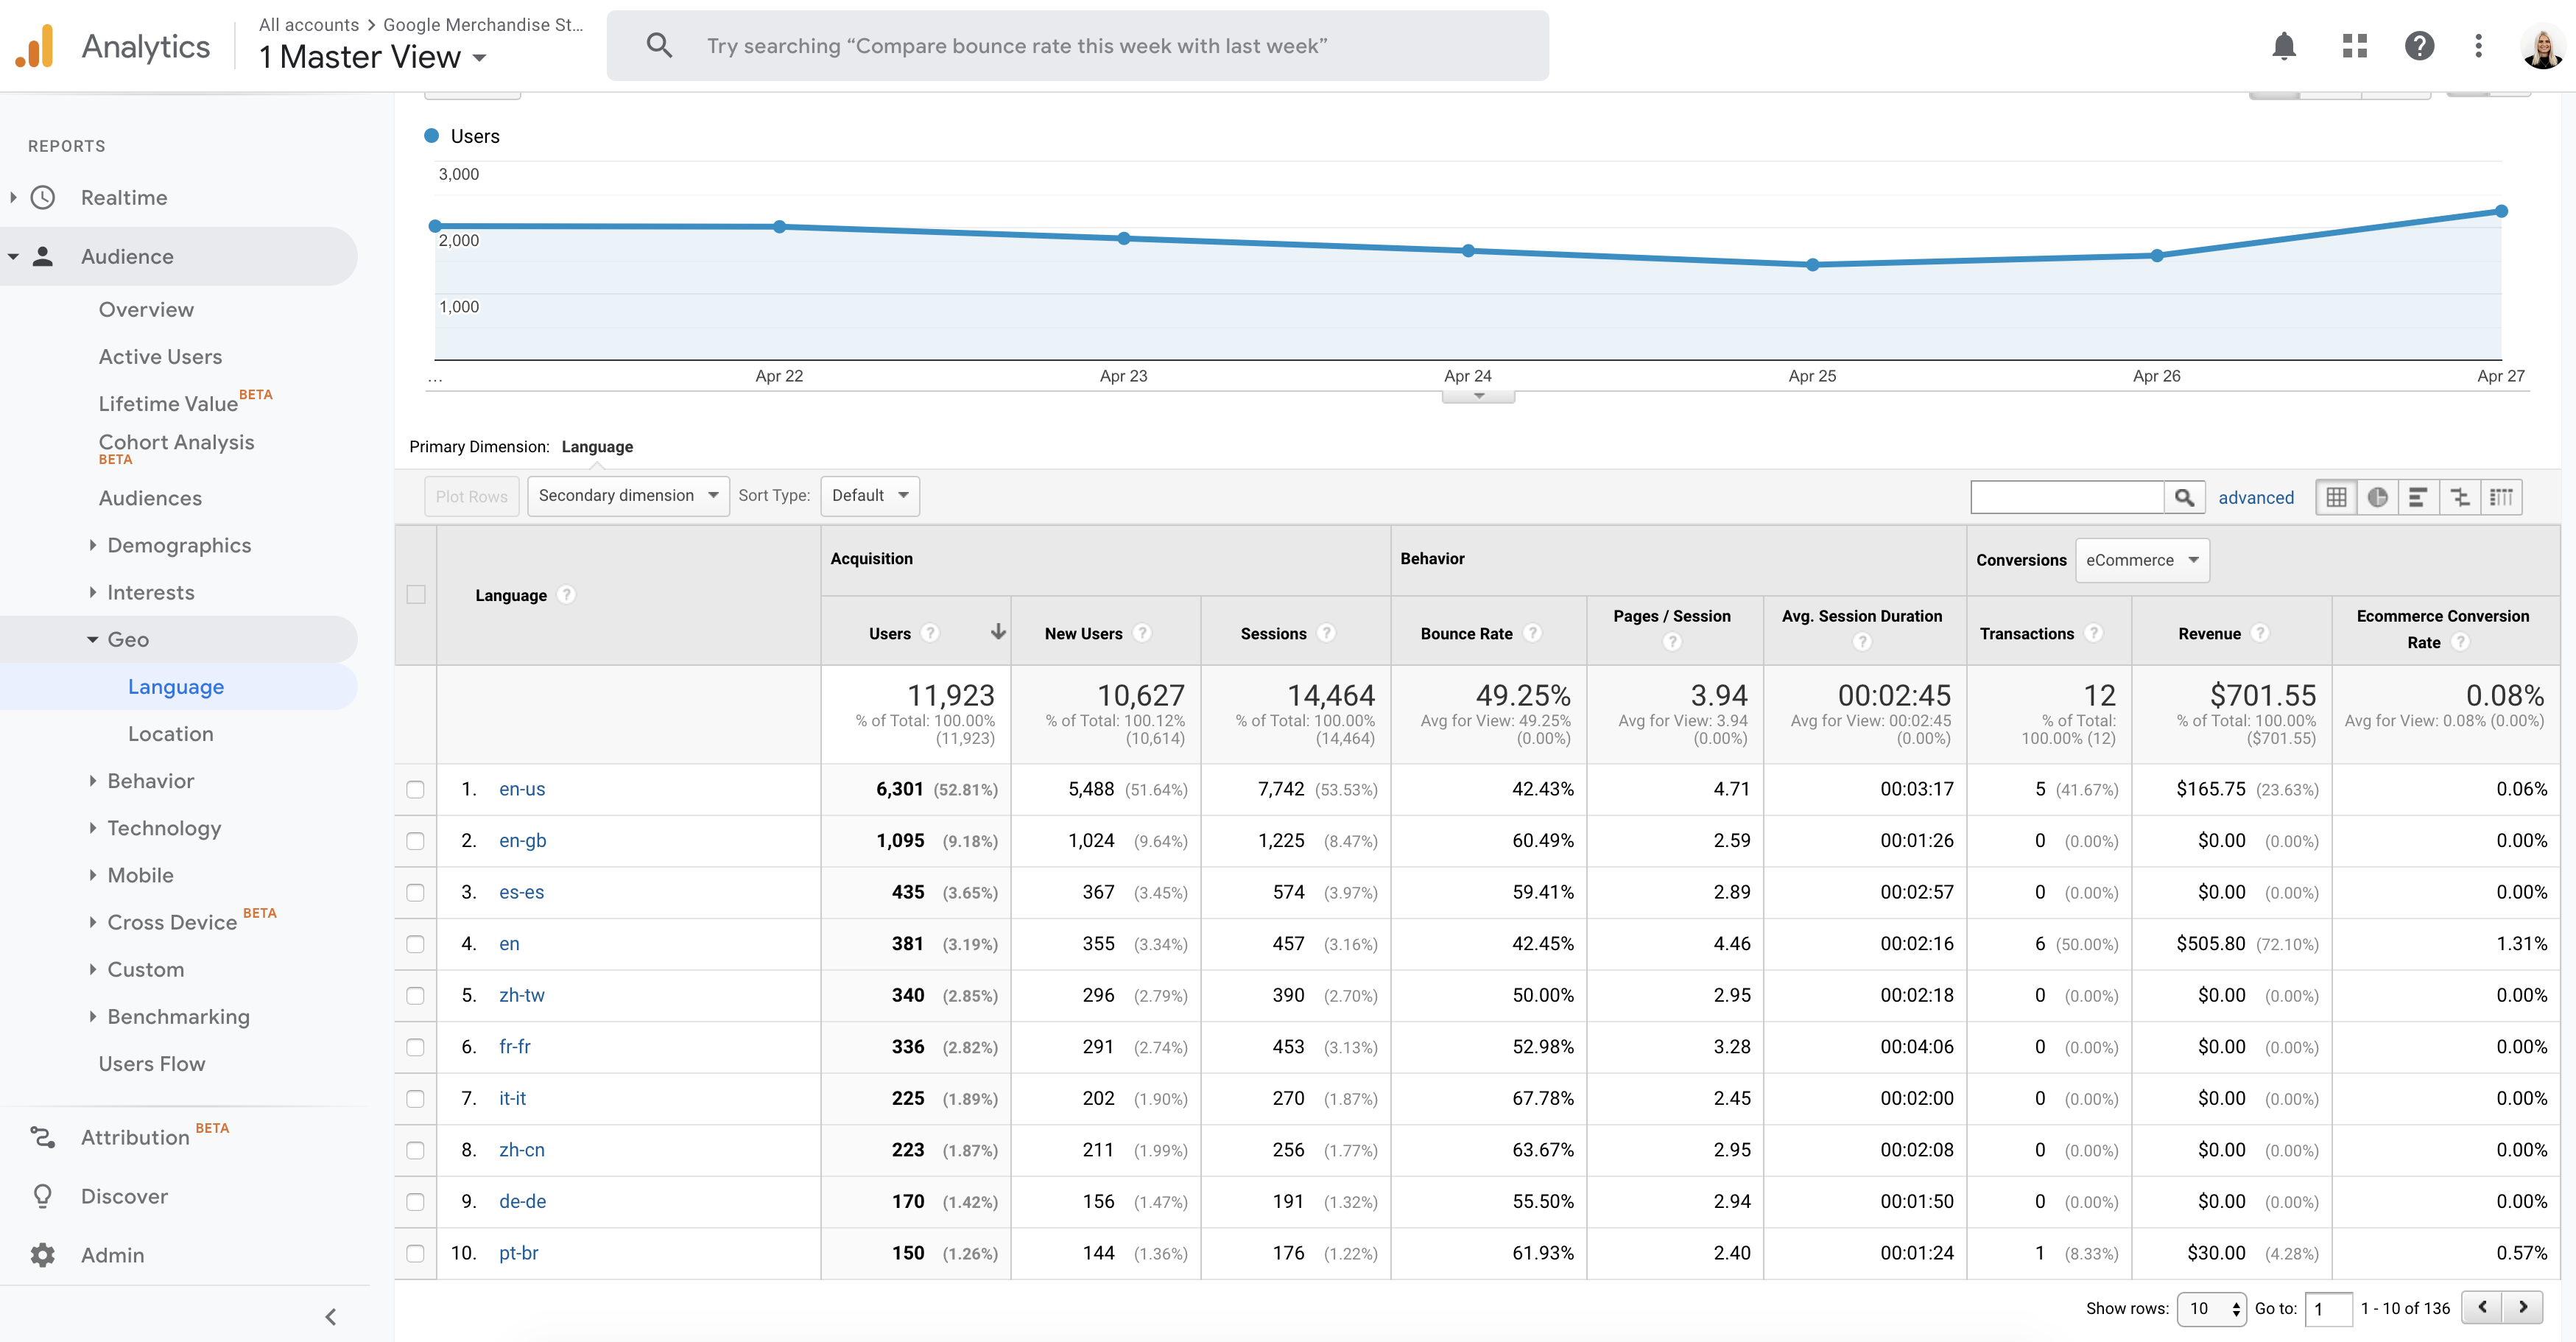Click the advanced filter link
This screenshot has height=1342, width=2576.
click(2256, 497)
